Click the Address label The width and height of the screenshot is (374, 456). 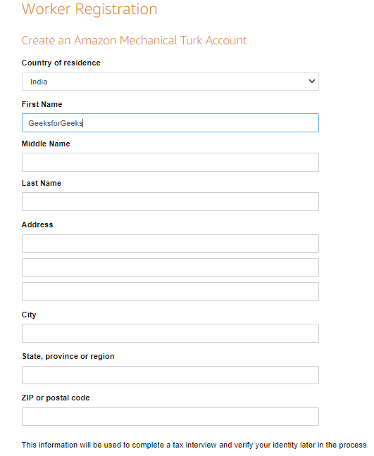pos(37,224)
